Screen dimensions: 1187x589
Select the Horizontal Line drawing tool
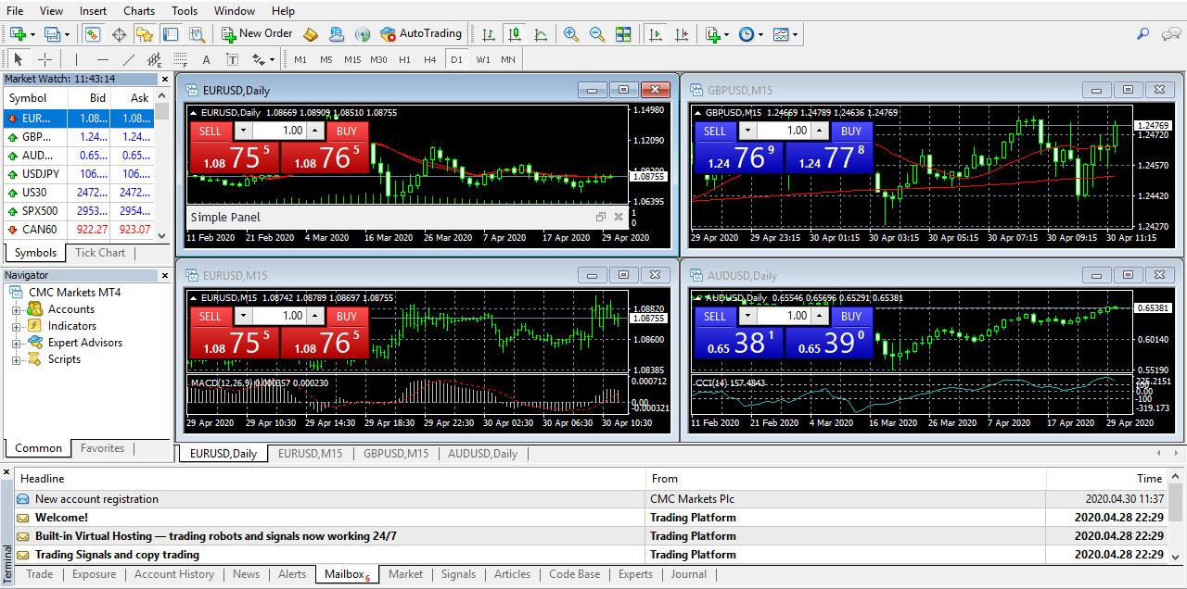coord(103,59)
